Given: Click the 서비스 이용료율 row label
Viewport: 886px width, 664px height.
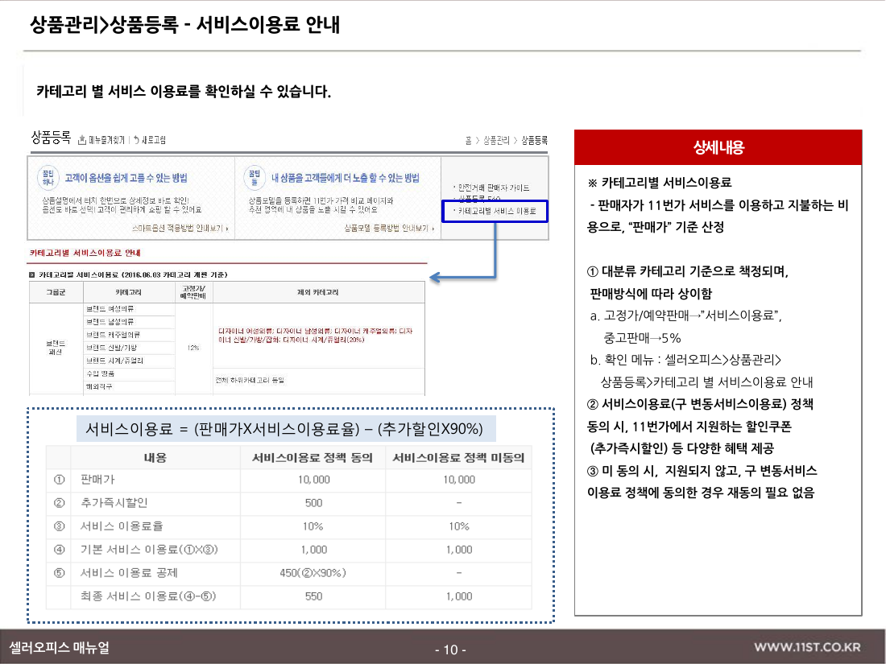Looking at the screenshot, I should click(x=122, y=526).
